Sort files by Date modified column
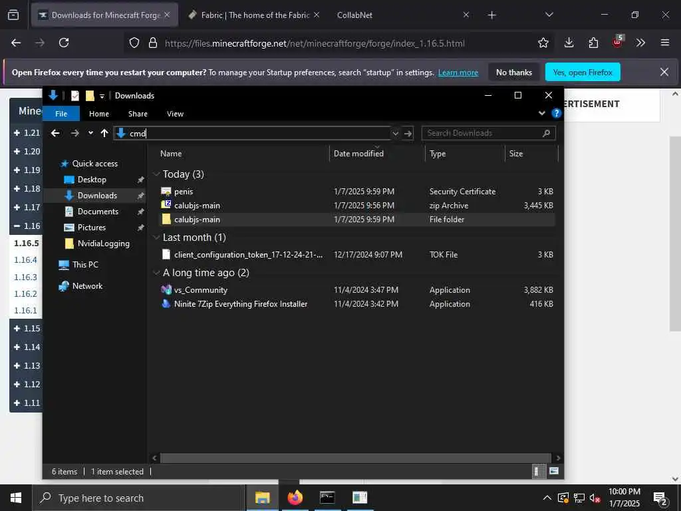 [358, 154]
